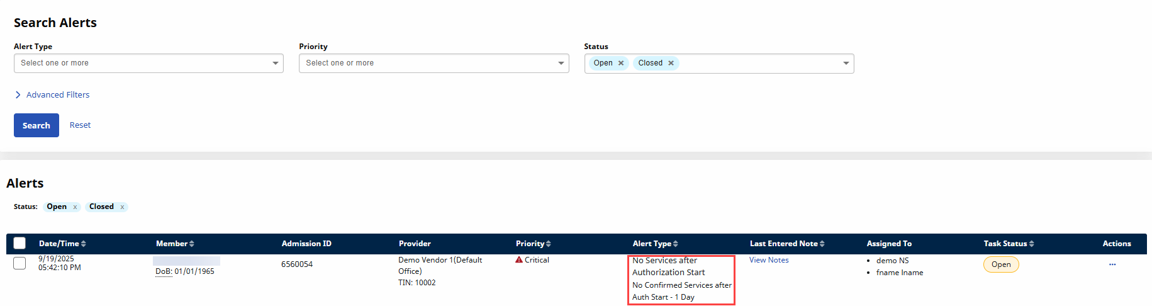Viewport: 1152px width, 306px height.
Task: Click the Reset link
Action: click(80, 125)
